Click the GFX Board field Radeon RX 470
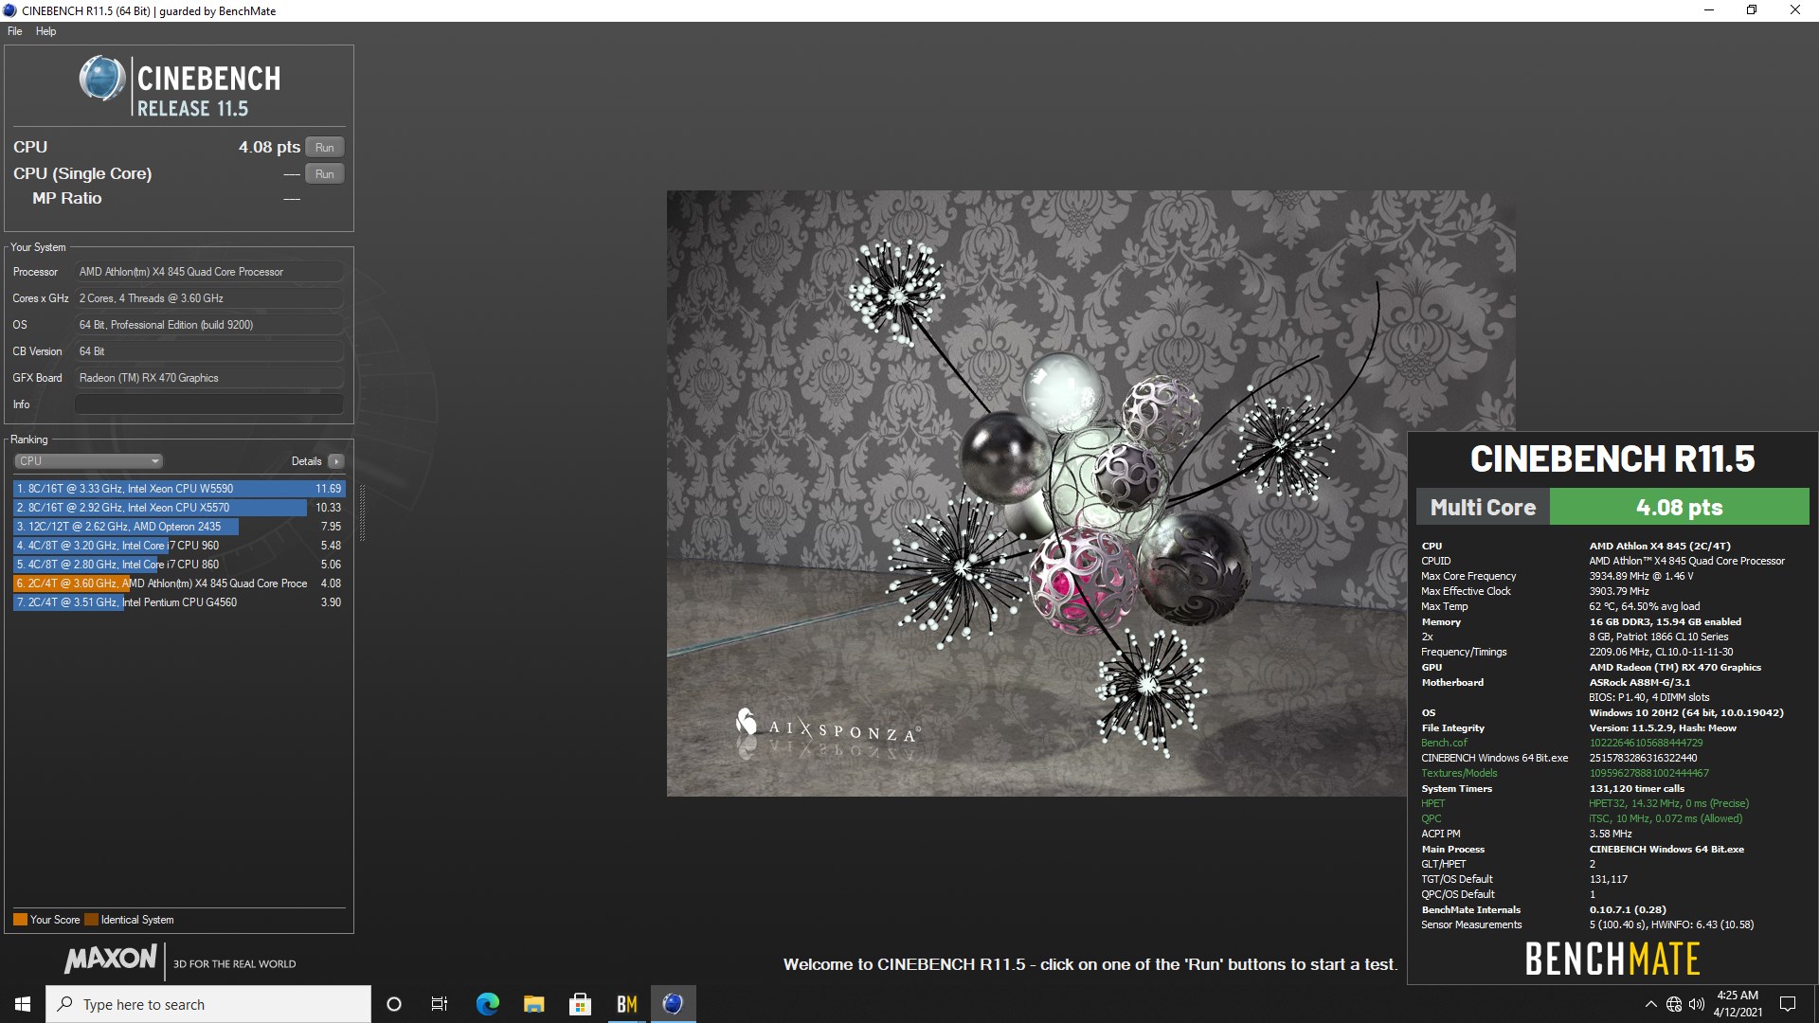 click(x=208, y=378)
